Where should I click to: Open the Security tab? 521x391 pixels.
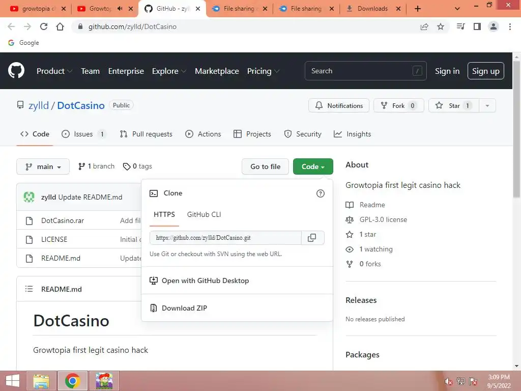(x=303, y=134)
